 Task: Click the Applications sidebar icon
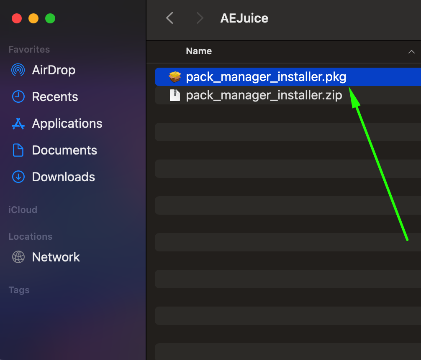18,123
